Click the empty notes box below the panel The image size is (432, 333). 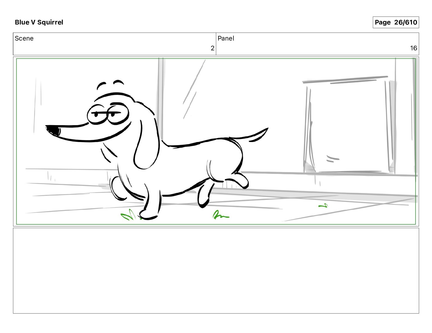point(216,271)
